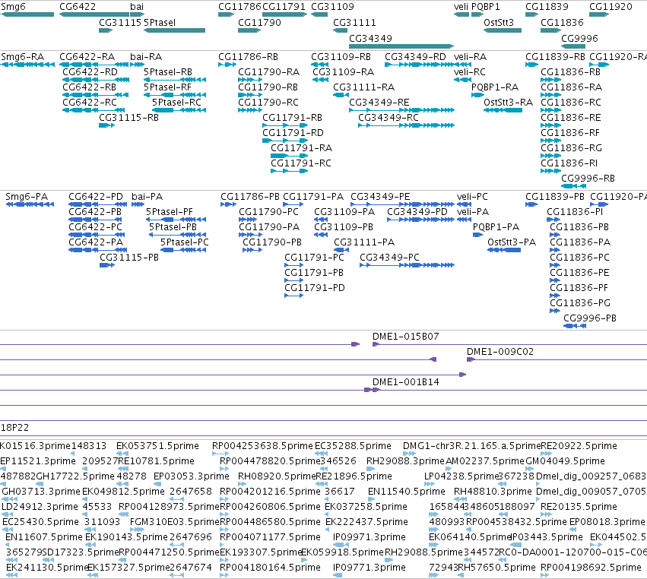Select EST EK053751.5prime

pos(157,446)
